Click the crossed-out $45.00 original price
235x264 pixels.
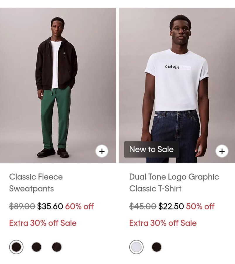[x=143, y=206]
